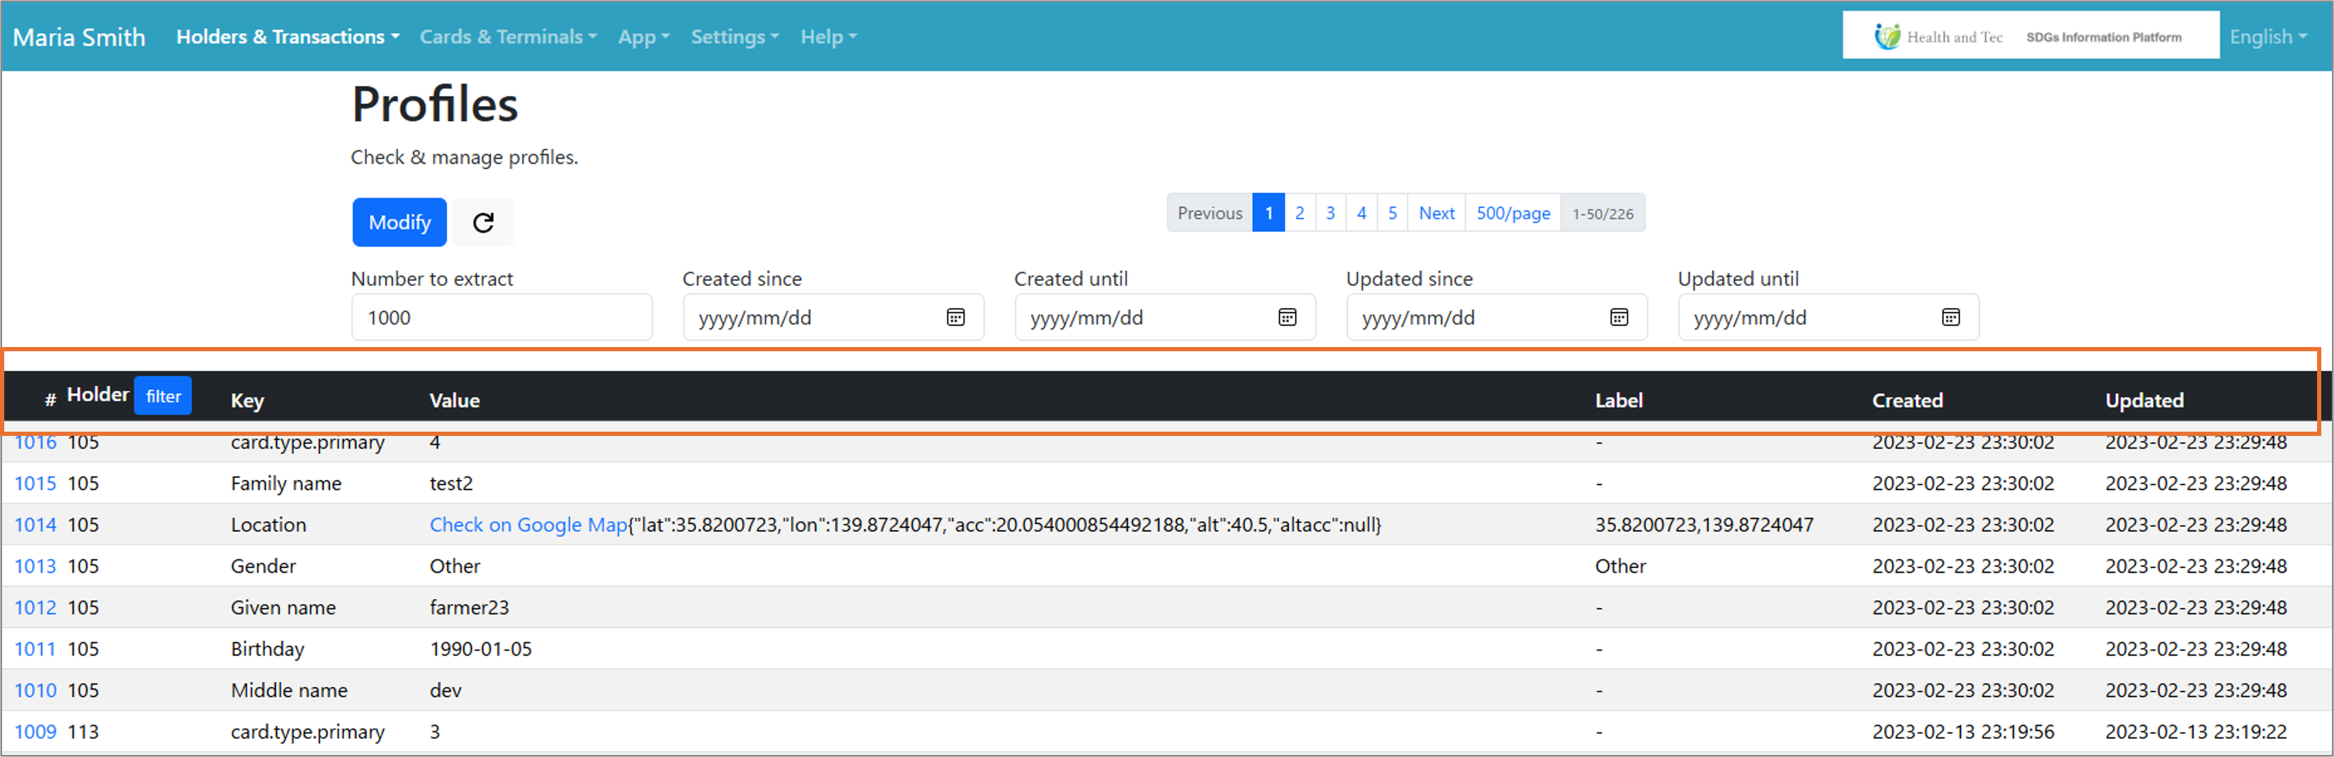The width and height of the screenshot is (2334, 757).
Task: Go to page 3 of results
Action: pos(1329,214)
